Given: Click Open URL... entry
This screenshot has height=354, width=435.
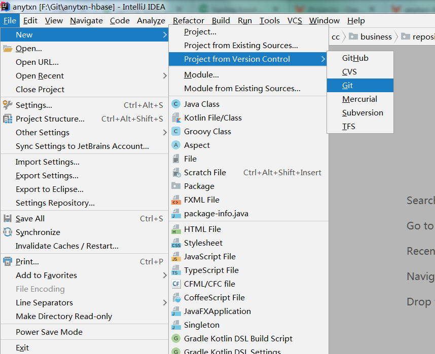Looking at the screenshot, I should coord(84,62).
